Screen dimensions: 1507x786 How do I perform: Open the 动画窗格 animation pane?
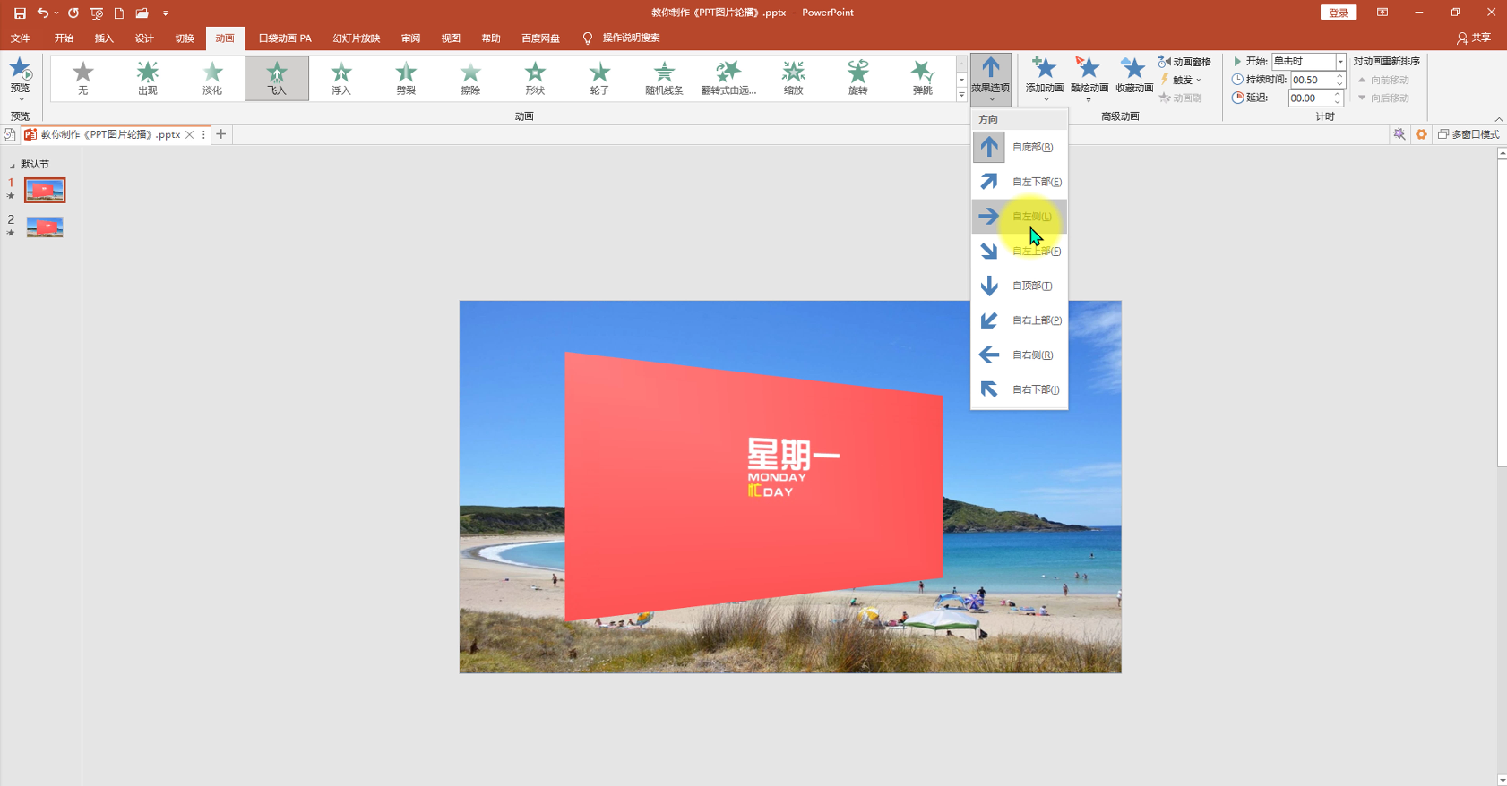pyautogui.click(x=1184, y=62)
